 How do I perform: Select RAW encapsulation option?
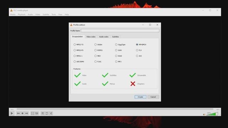tap(119, 56)
